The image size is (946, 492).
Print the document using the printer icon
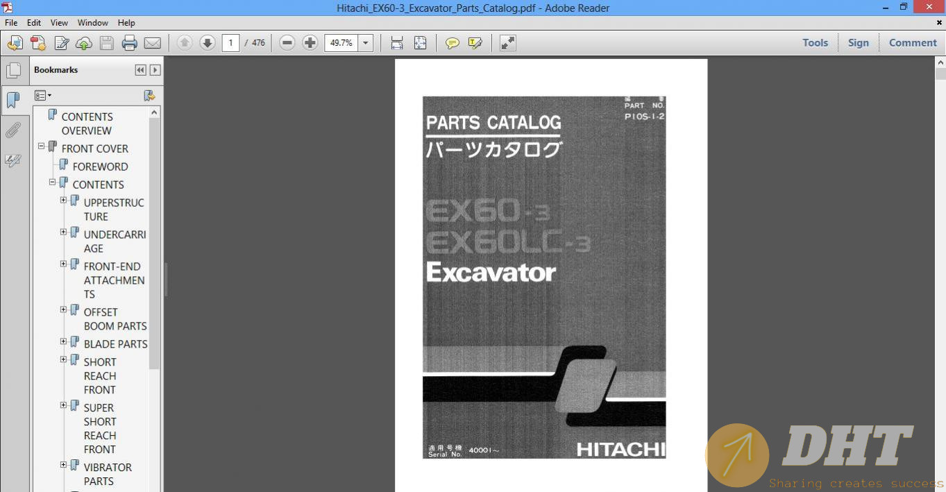pyautogui.click(x=129, y=43)
